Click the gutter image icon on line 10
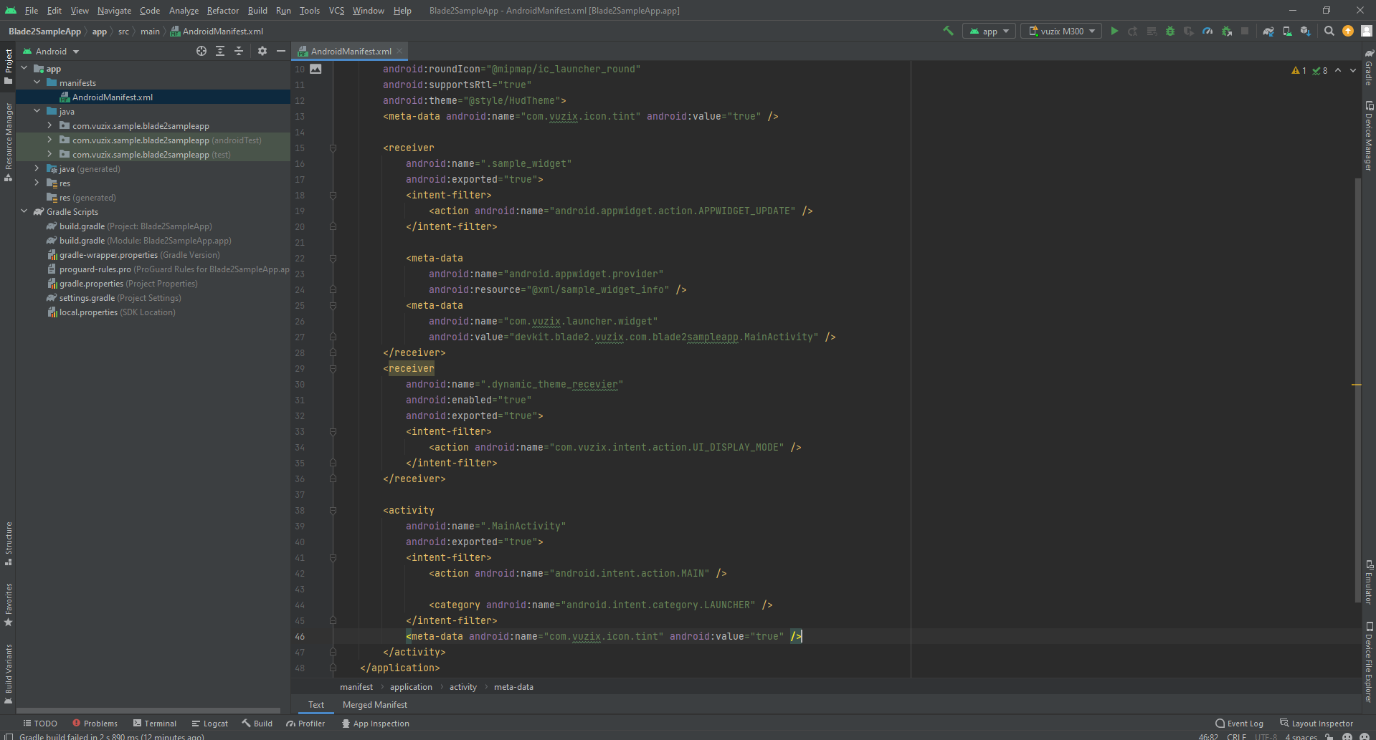1376x740 pixels. tap(315, 69)
